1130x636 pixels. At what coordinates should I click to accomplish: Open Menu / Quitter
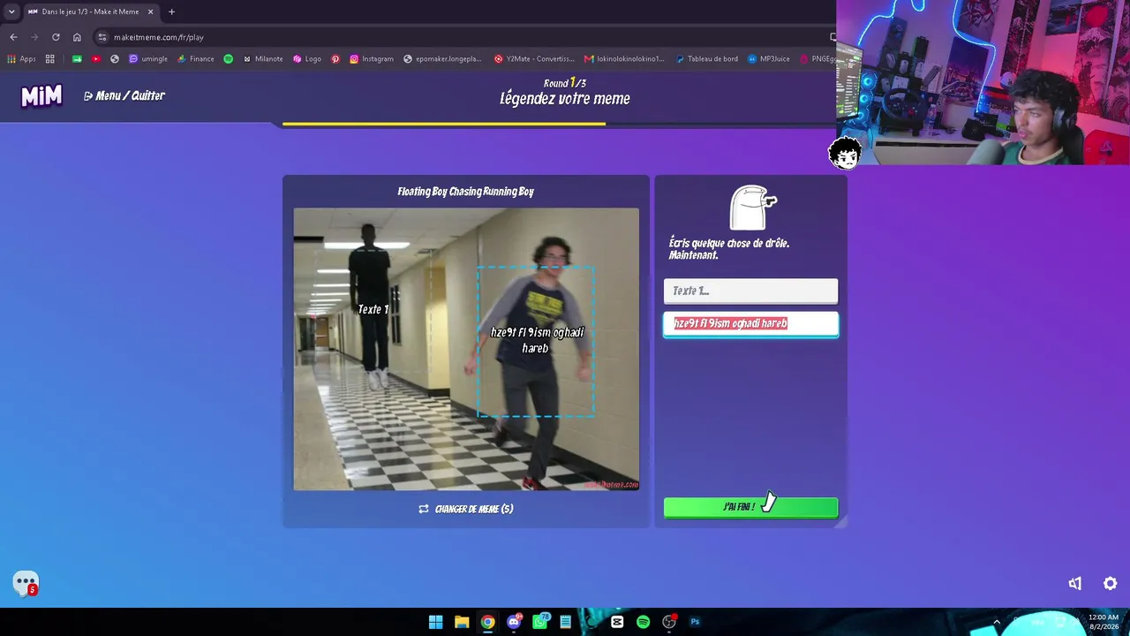124,95
